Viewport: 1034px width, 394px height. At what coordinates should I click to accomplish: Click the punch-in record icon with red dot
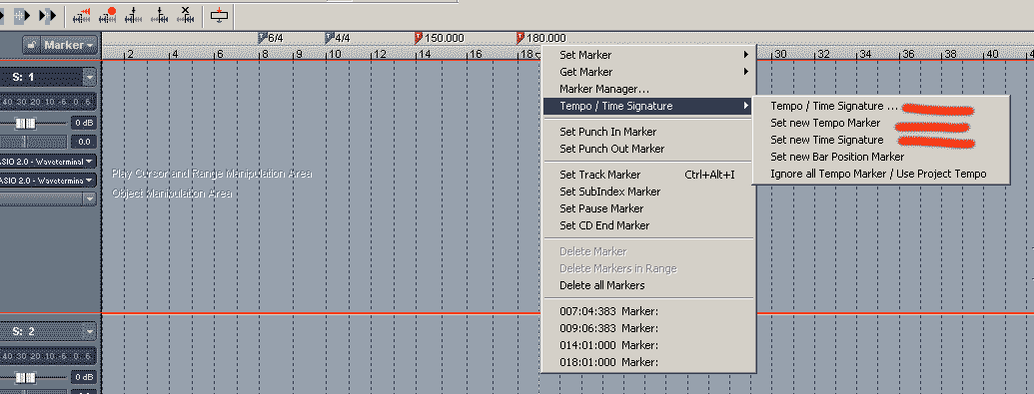click(107, 15)
